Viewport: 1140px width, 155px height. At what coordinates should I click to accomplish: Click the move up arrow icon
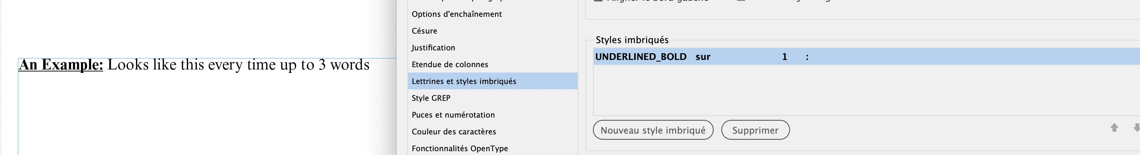pos(1114,128)
